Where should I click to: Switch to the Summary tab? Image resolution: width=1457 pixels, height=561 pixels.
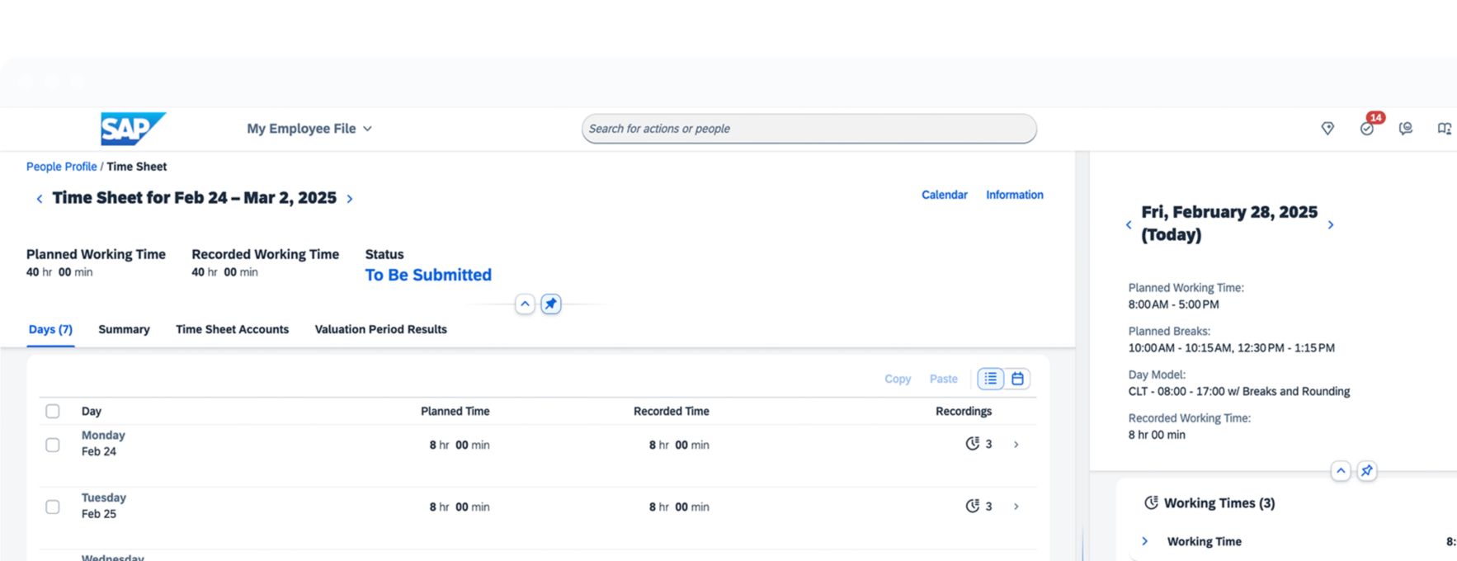point(124,329)
